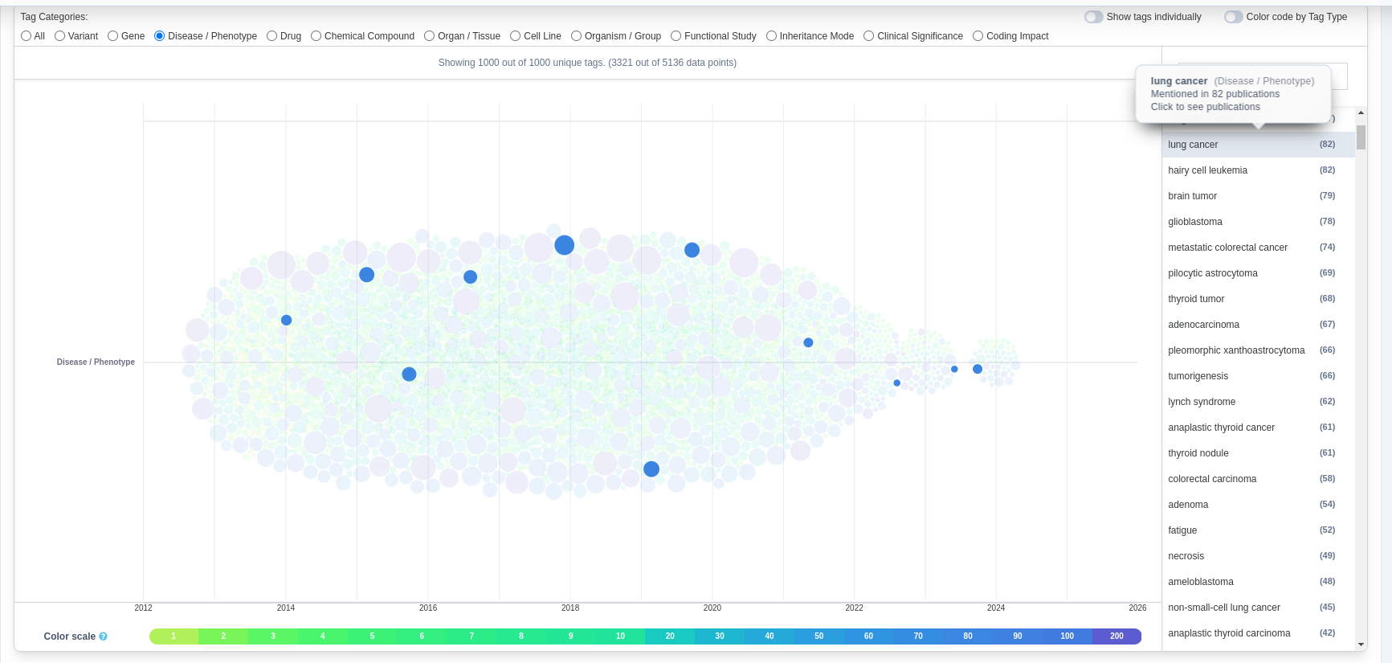Choose the Coding Impact category

(x=978, y=36)
